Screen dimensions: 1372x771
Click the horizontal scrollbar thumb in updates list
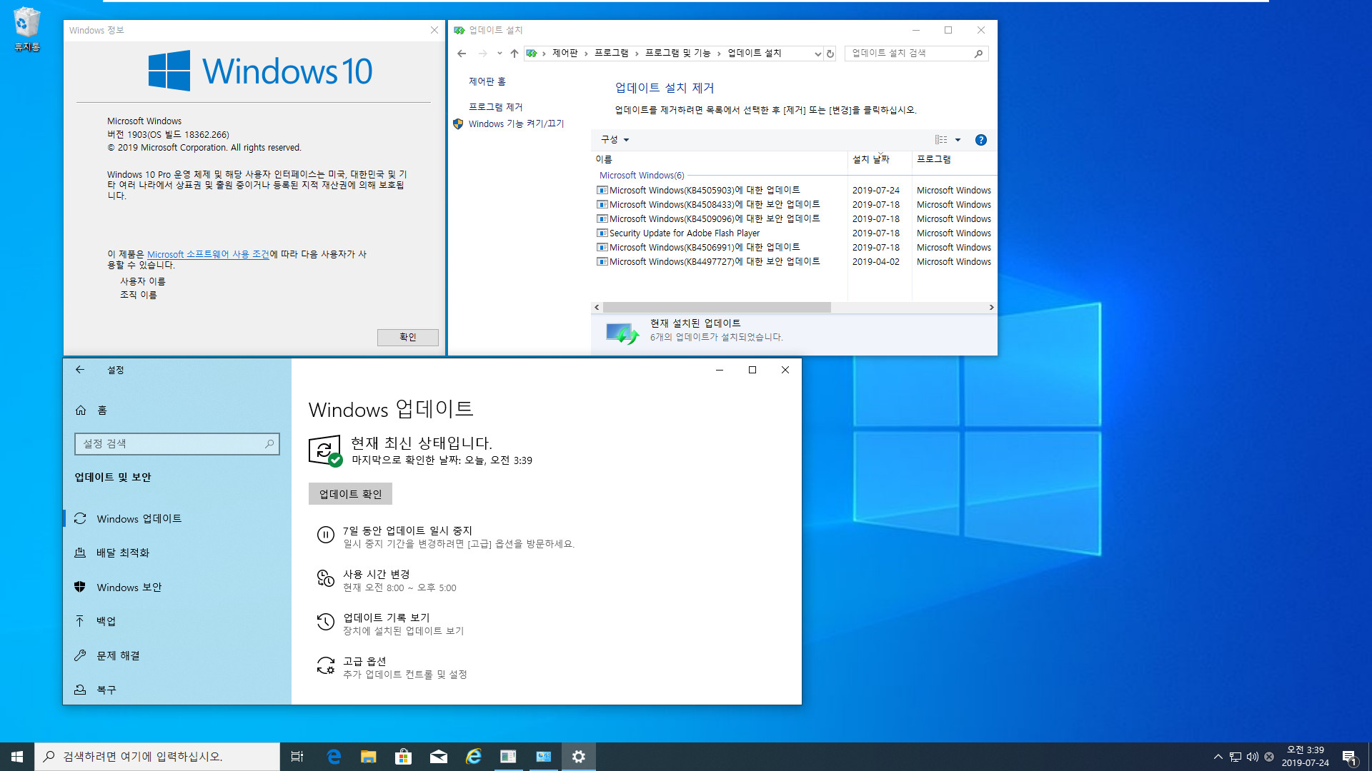[717, 308]
